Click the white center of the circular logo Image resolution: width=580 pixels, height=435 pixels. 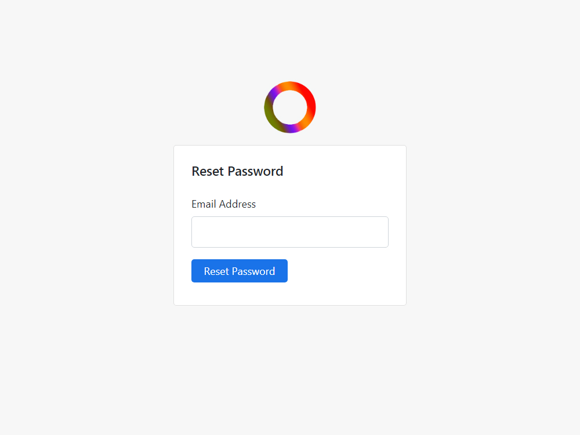(290, 107)
